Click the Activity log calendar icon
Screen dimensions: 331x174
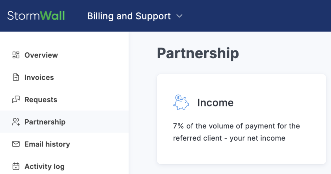pyautogui.click(x=16, y=167)
